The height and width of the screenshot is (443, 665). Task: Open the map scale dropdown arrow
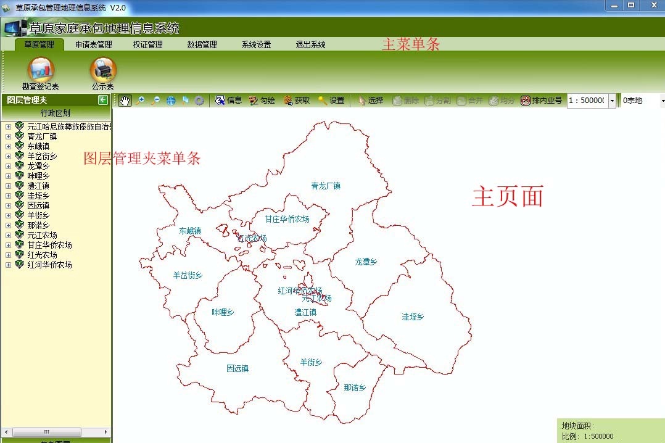coord(612,101)
